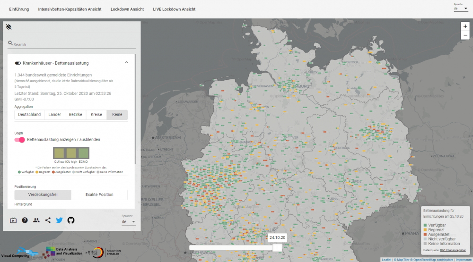This screenshot has height=262, width=473.
Task: Open the team members people icon
Action: 36,220
